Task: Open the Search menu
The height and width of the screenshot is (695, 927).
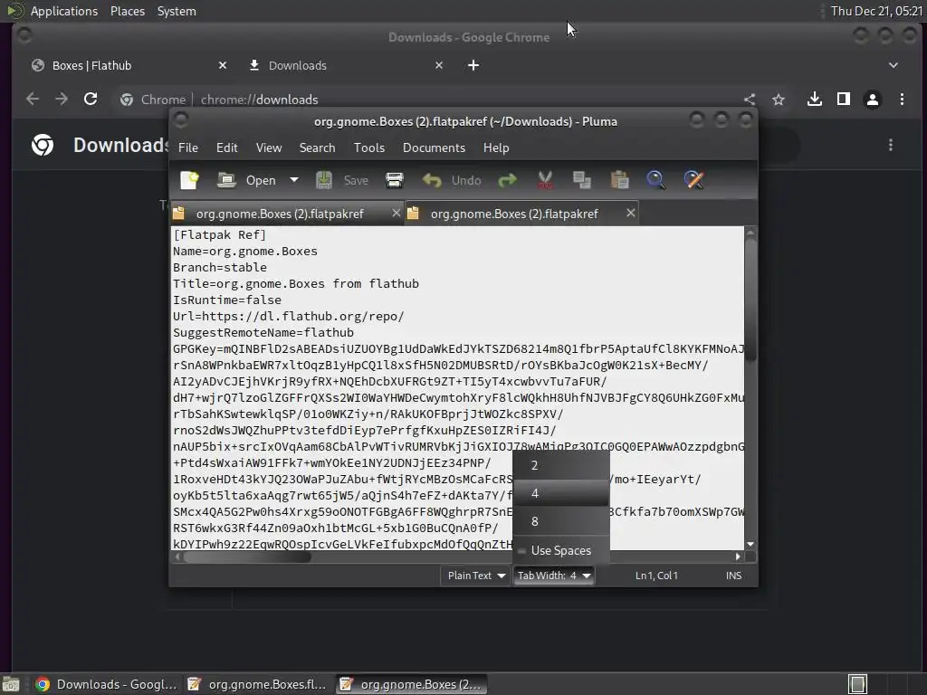Action: (x=317, y=148)
